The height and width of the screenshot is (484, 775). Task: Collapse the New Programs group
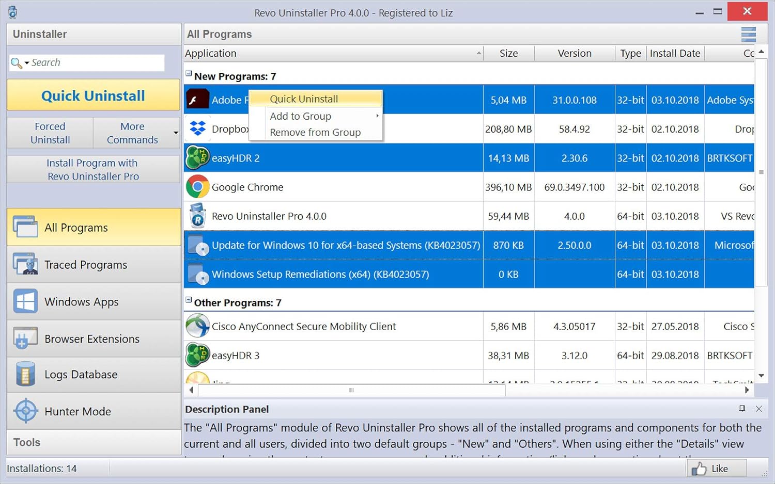coord(189,74)
